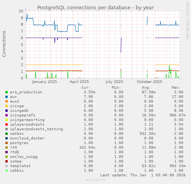Click the rt4 tan legend swatch
191x184 pixels.
pyautogui.click(x=7, y=148)
